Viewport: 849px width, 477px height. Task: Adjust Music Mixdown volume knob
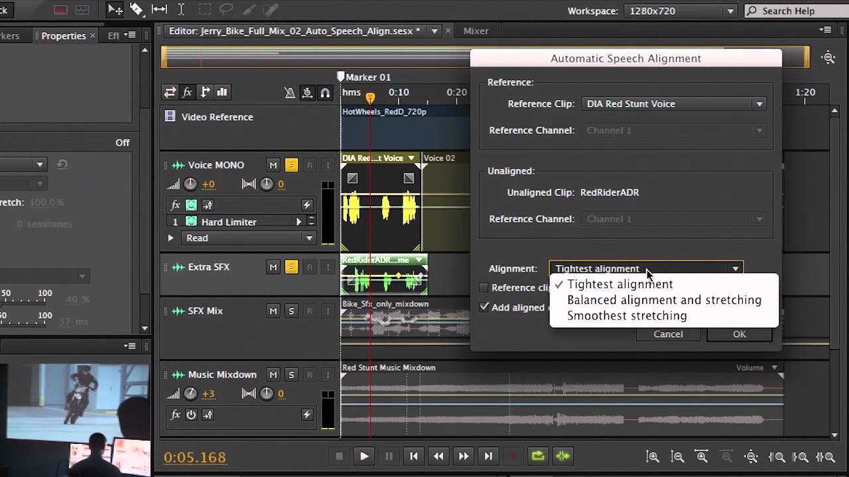pyautogui.click(x=190, y=394)
